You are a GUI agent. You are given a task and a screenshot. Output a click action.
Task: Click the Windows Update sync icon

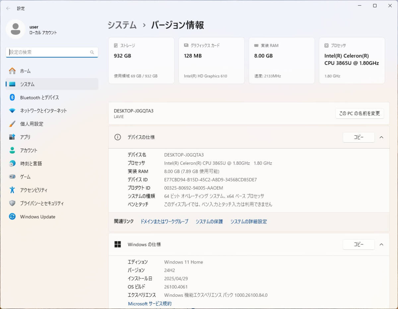[12, 216]
